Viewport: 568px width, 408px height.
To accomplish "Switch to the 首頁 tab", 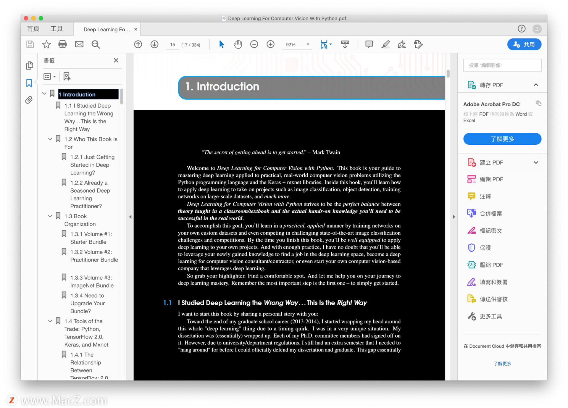I will 33,29.
